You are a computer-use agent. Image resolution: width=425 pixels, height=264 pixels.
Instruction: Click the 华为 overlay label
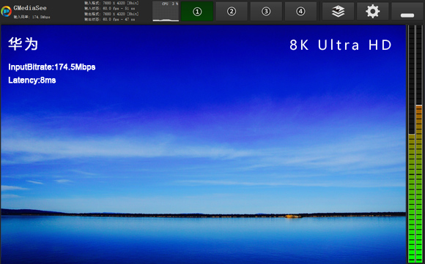23,44
